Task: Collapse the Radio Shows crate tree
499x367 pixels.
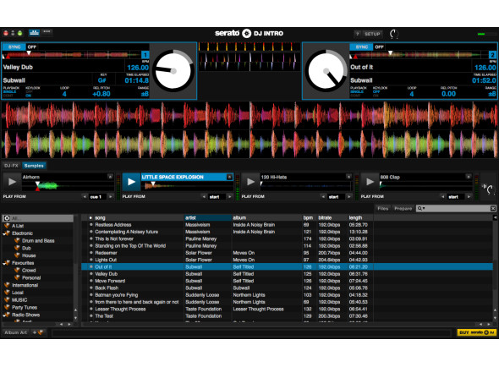Action: [x=4, y=315]
